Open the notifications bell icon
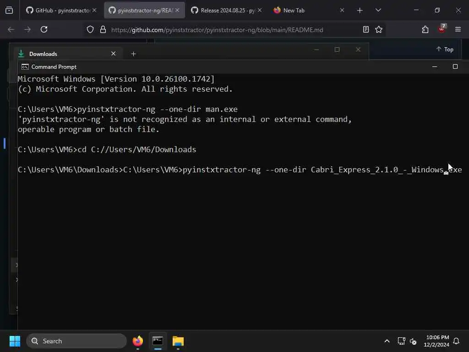 point(456,341)
